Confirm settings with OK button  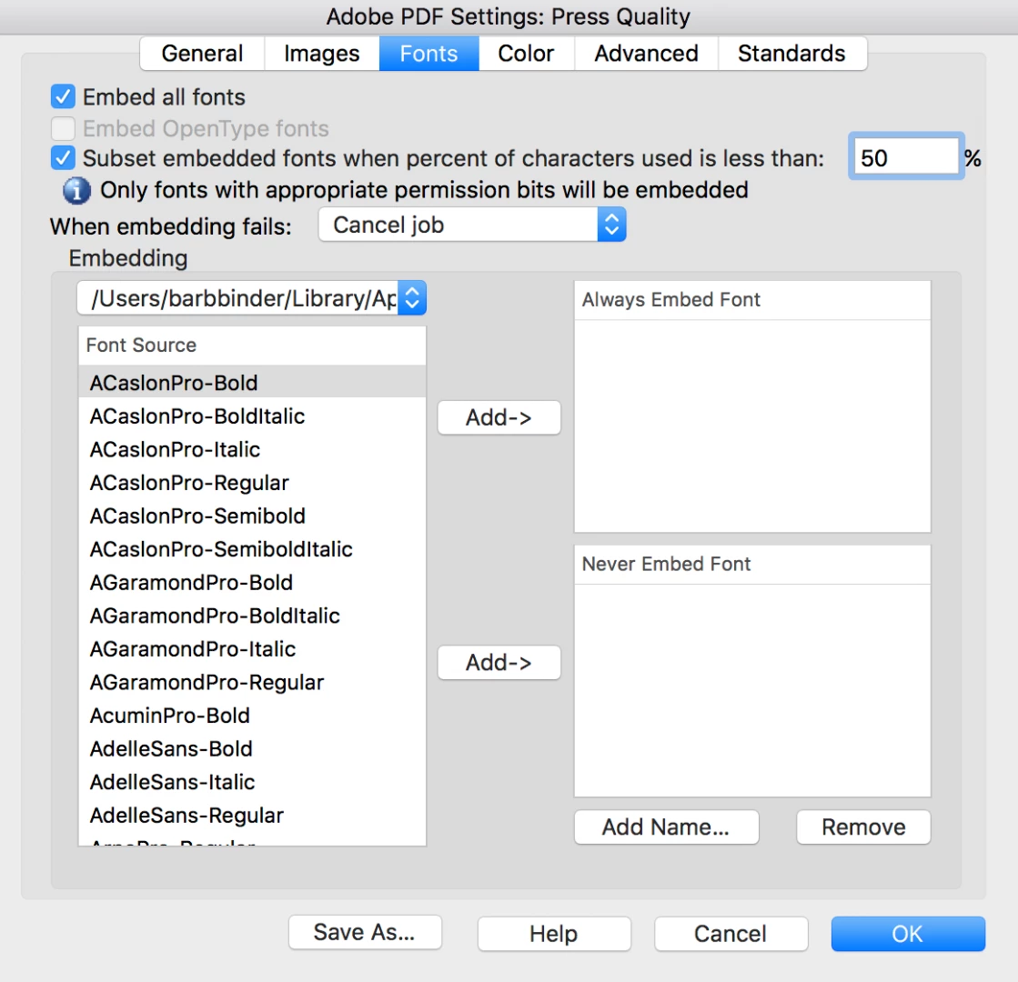point(908,933)
